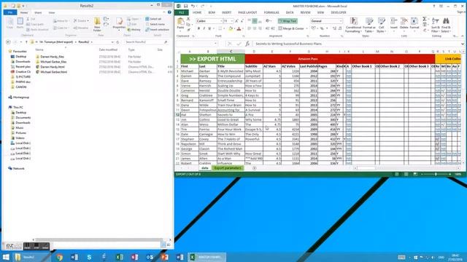The width and height of the screenshot is (467, 262).
Task: Click Back arrow in Explorer navigation
Action: (x=8, y=42)
